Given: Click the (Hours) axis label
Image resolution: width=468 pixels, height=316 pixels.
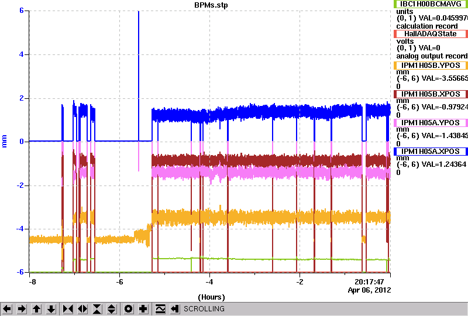Looking at the screenshot, I should 211,297.
